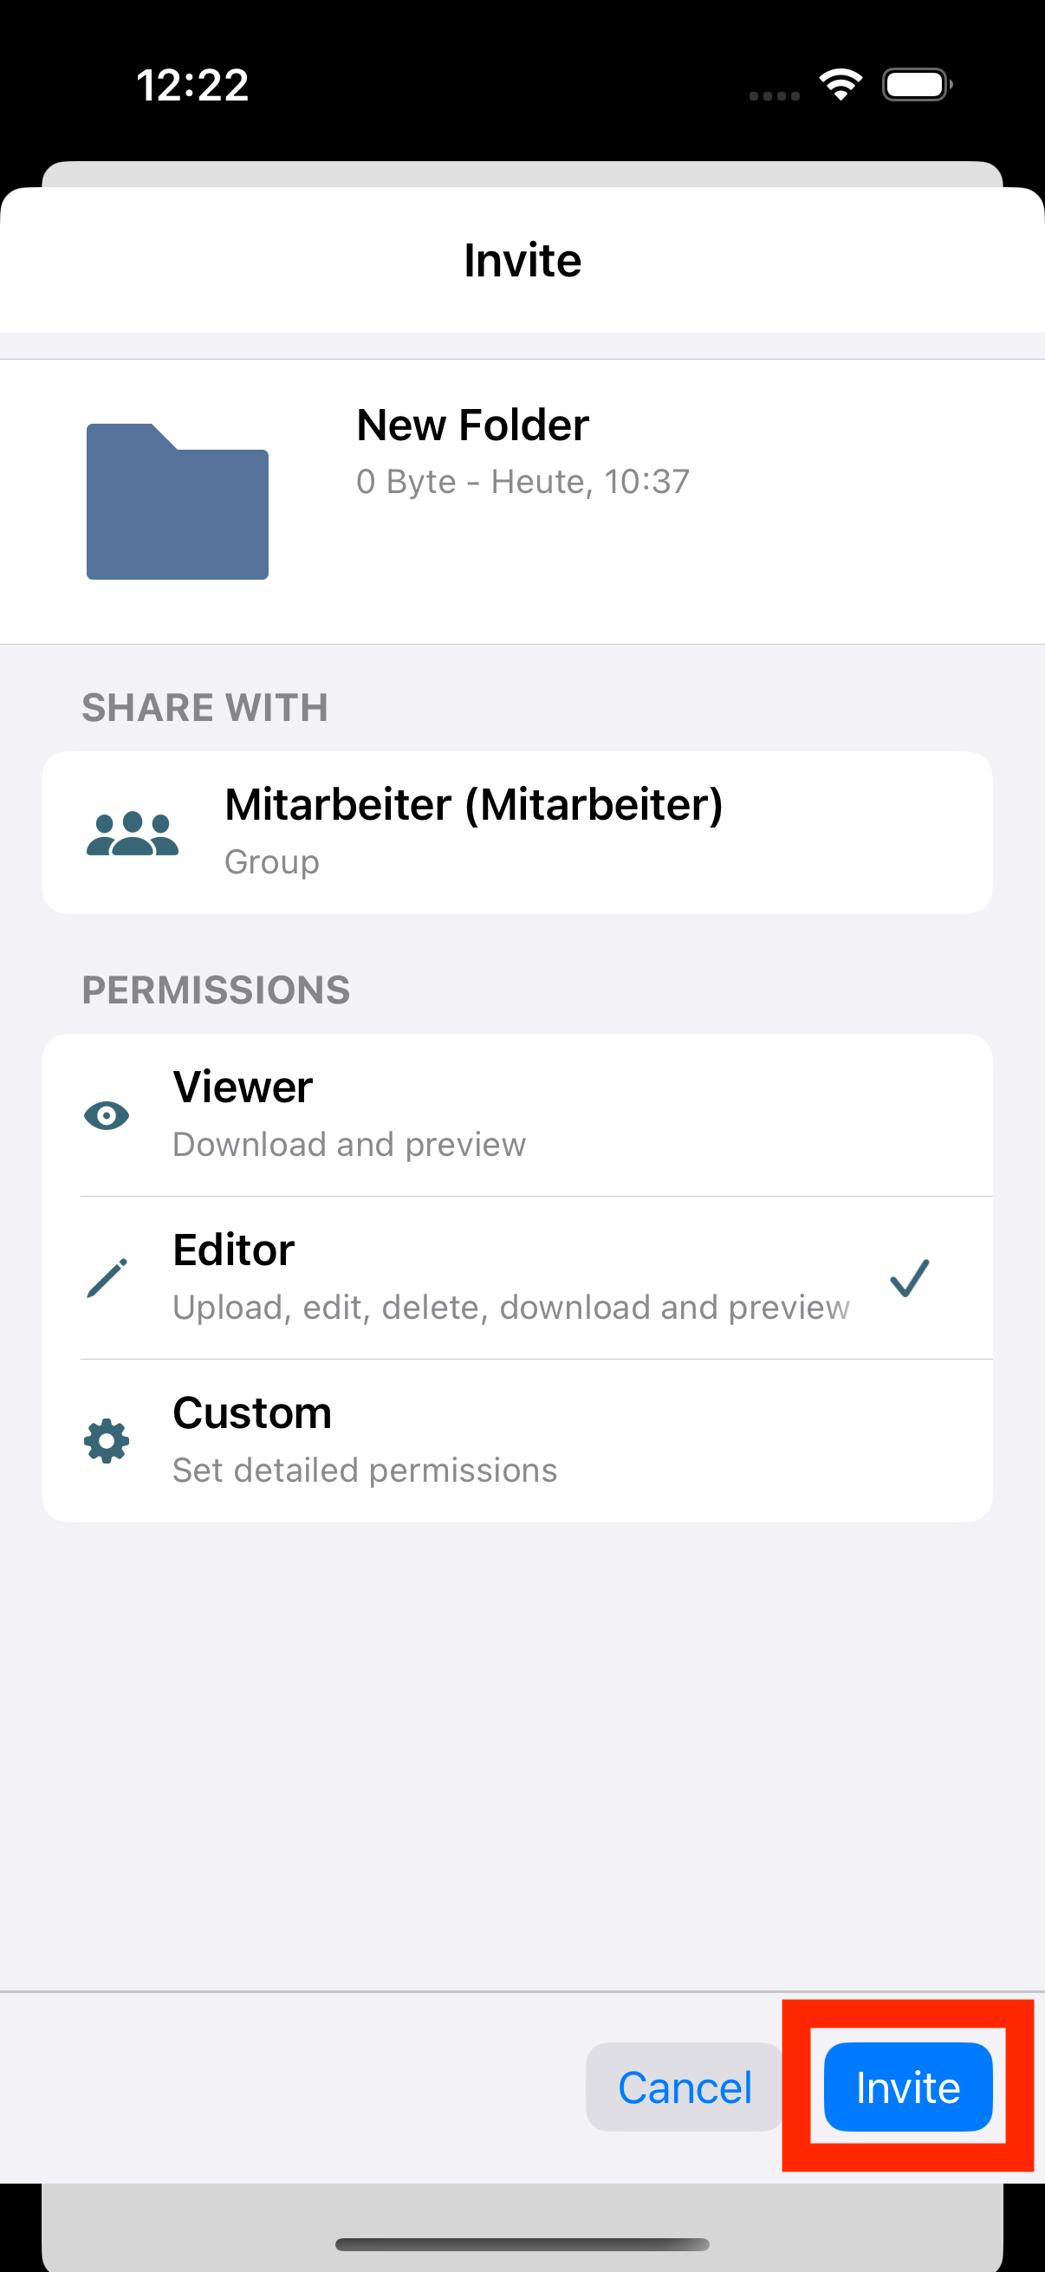Image resolution: width=1045 pixels, height=2272 pixels.
Task: Select the Editor permission option
Action: tap(516, 1278)
